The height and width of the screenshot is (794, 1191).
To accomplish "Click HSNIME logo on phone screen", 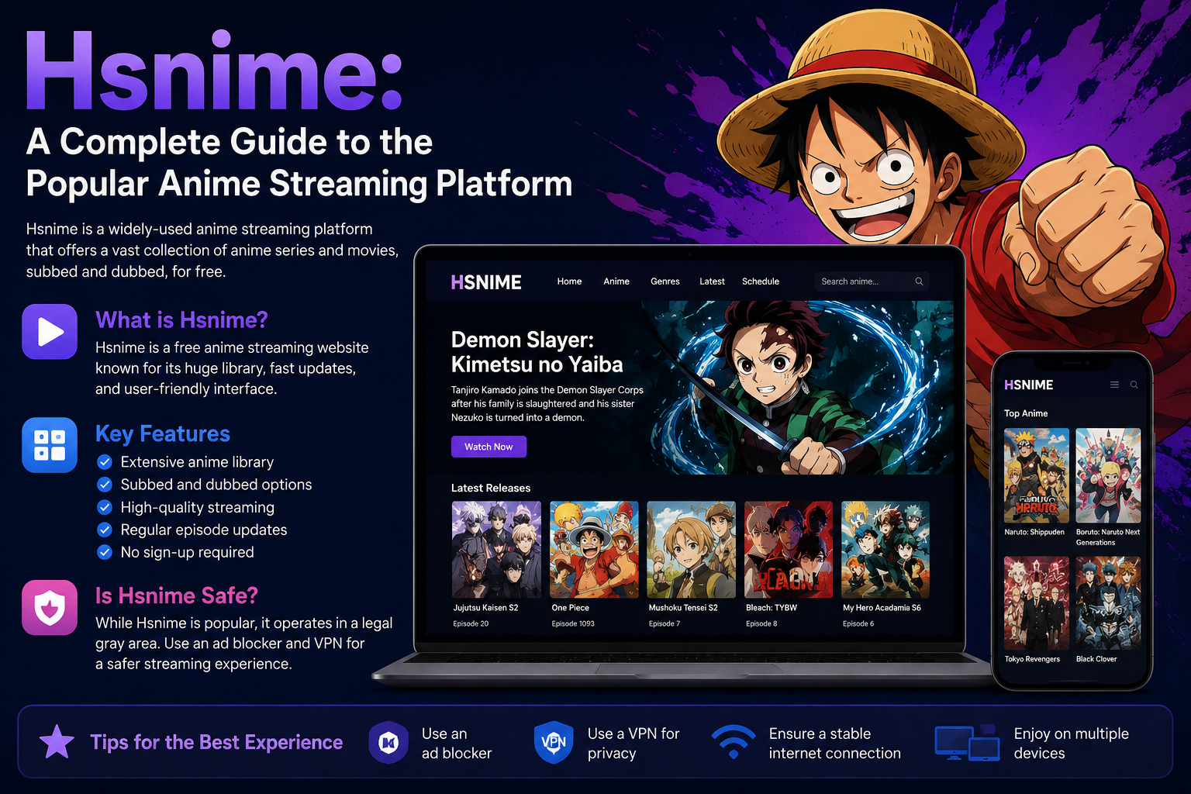I will point(1028,385).
